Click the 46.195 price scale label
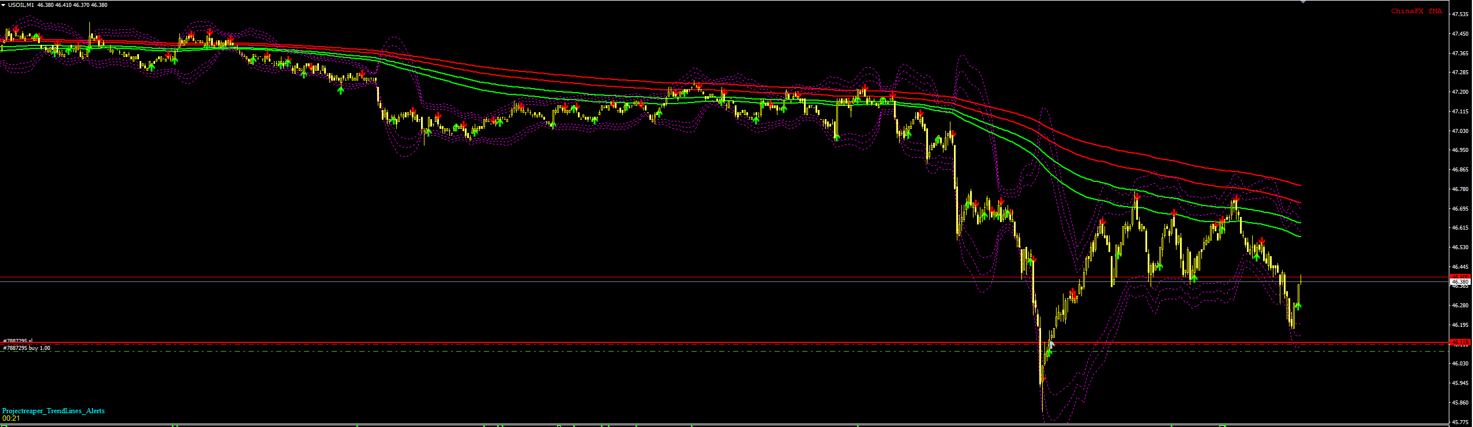The width and height of the screenshot is (1473, 427). click(x=1460, y=325)
